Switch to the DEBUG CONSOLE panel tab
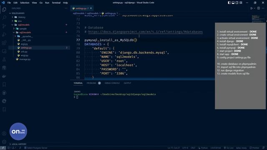The width and height of the screenshot is (267, 150). [112, 83]
